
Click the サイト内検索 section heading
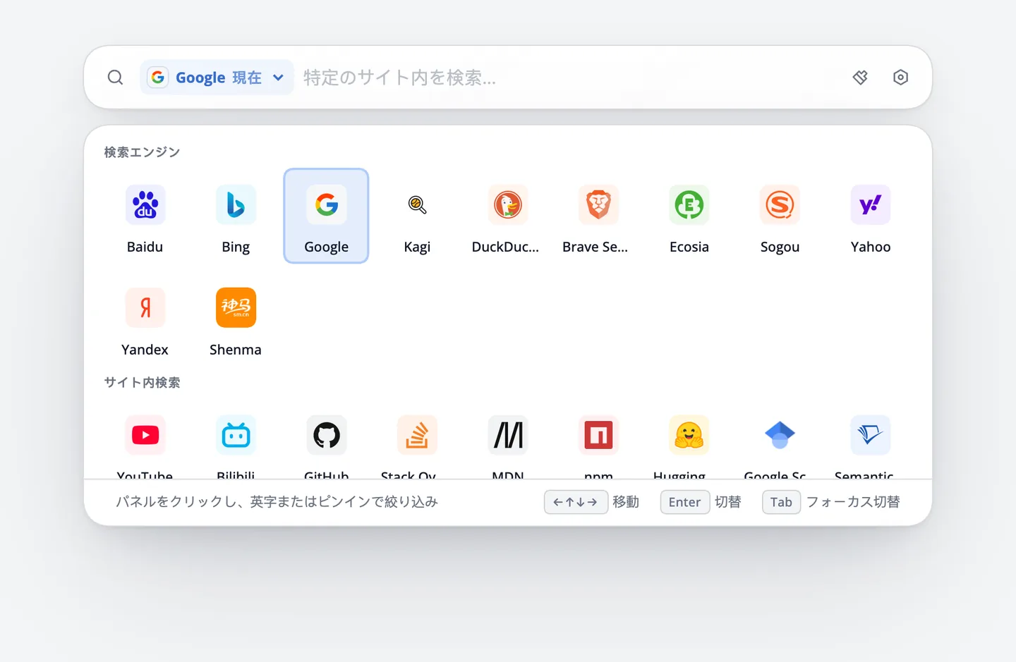pyautogui.click(x=142, y=383)
